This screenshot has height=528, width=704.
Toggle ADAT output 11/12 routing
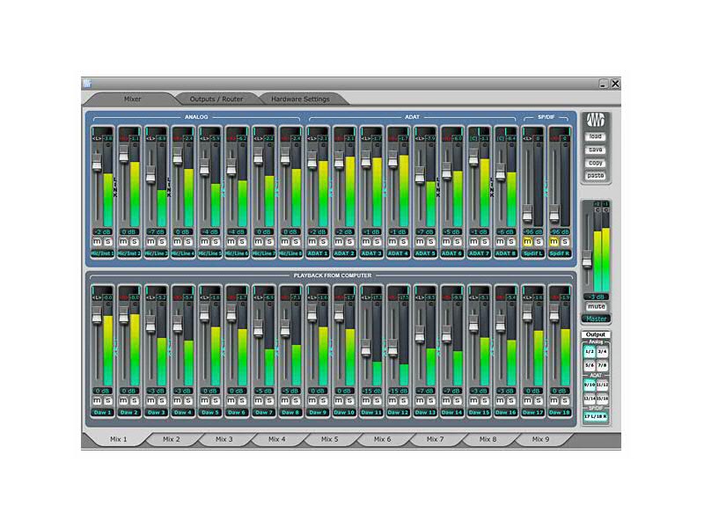602,385
